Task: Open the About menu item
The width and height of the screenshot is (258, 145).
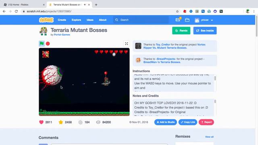Action: point(103,20)
